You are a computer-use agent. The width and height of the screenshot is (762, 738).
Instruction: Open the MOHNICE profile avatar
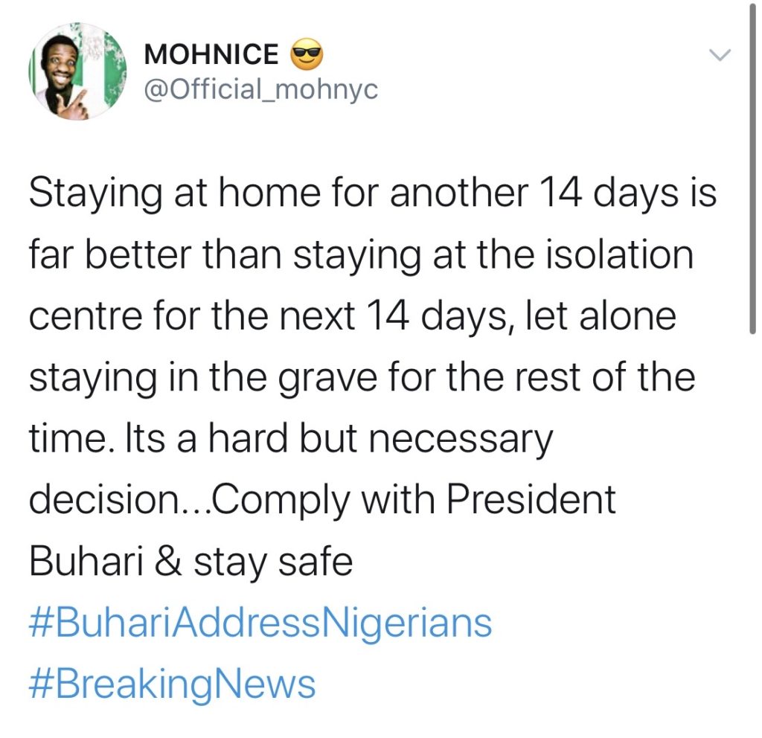tap(77, 73)
